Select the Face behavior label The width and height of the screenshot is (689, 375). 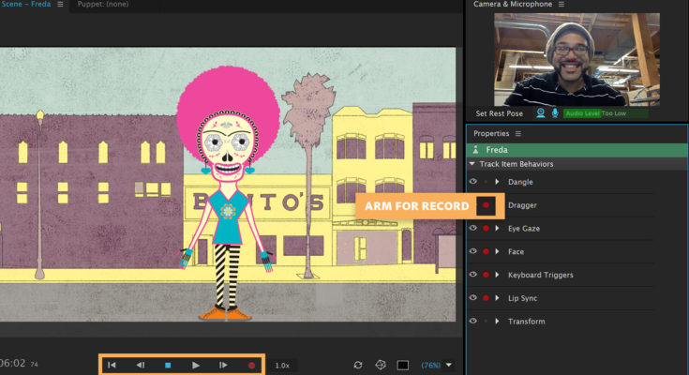click(x=516, y=252)
